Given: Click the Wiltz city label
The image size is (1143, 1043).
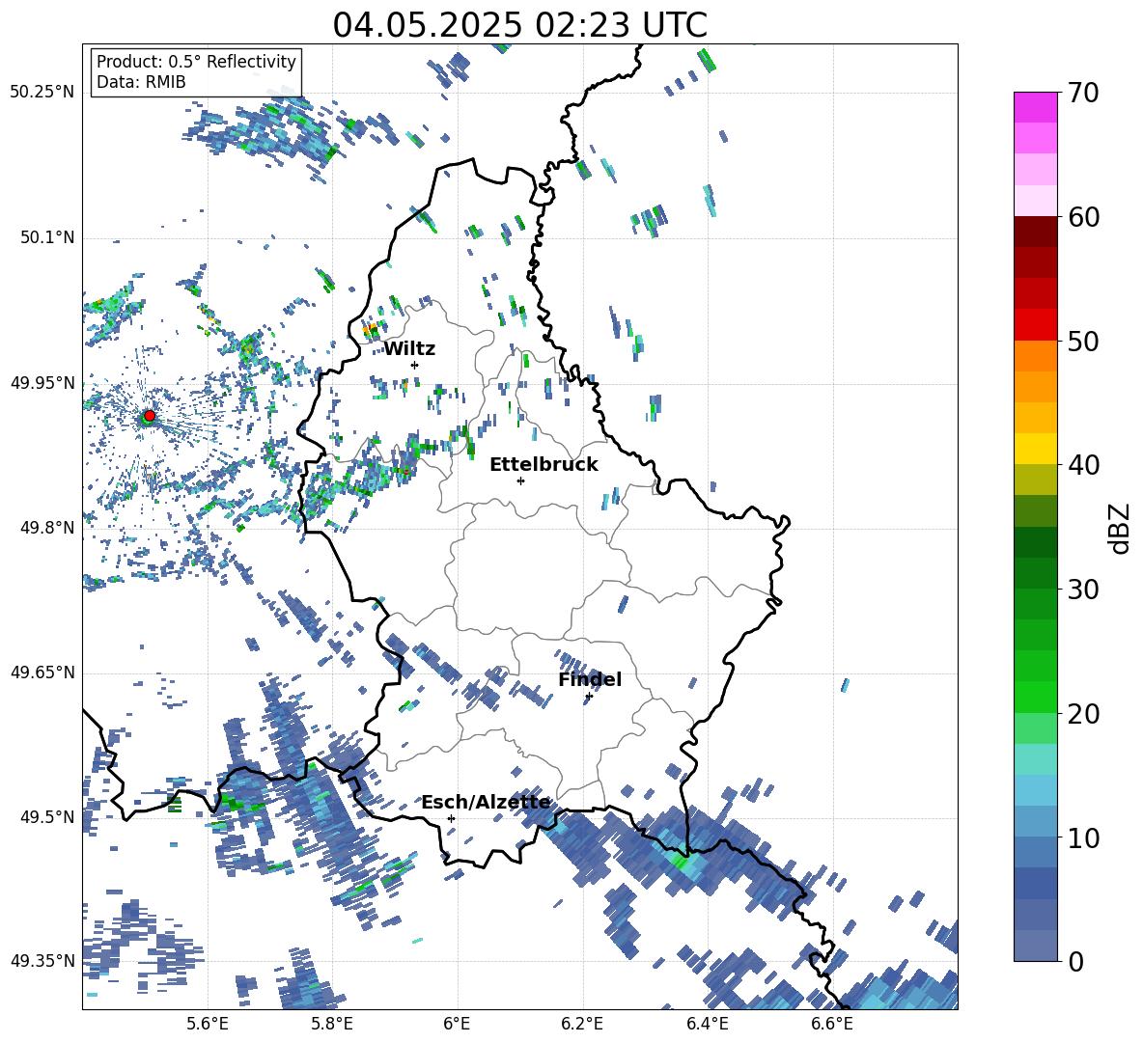Looking at the screenshot, I should 409,349.
